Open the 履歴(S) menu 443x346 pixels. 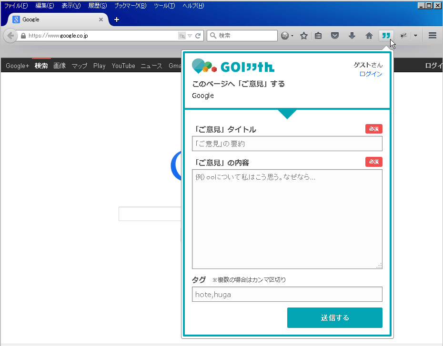[98, 6]
